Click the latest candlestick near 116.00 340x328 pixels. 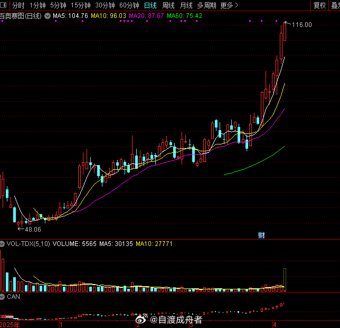tap(285, 31)
